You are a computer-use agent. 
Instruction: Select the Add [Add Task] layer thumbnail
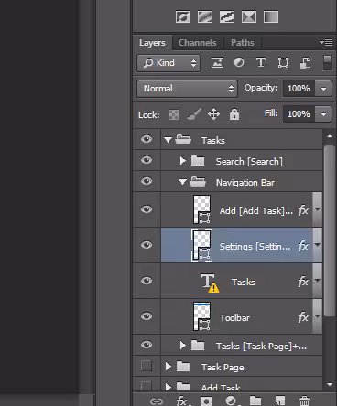[x=201, y=209]
